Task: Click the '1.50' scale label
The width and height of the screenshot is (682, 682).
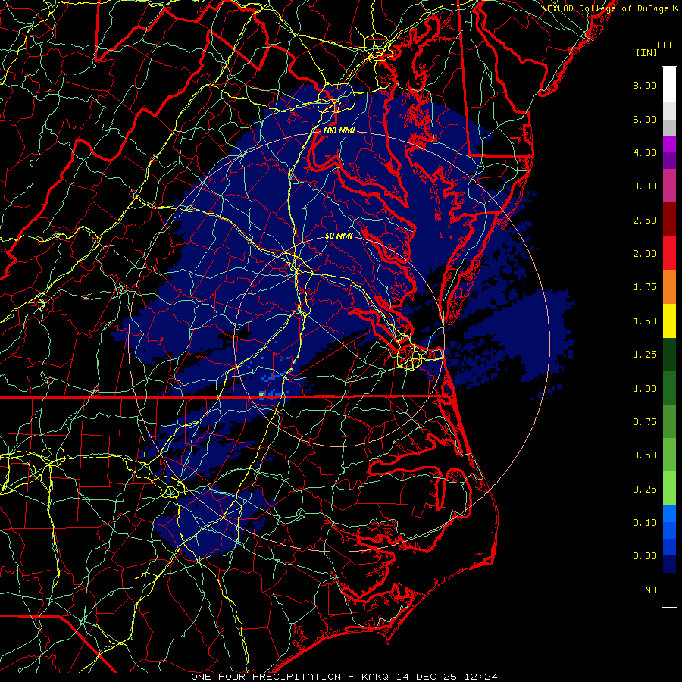Action: click(645, 321)
